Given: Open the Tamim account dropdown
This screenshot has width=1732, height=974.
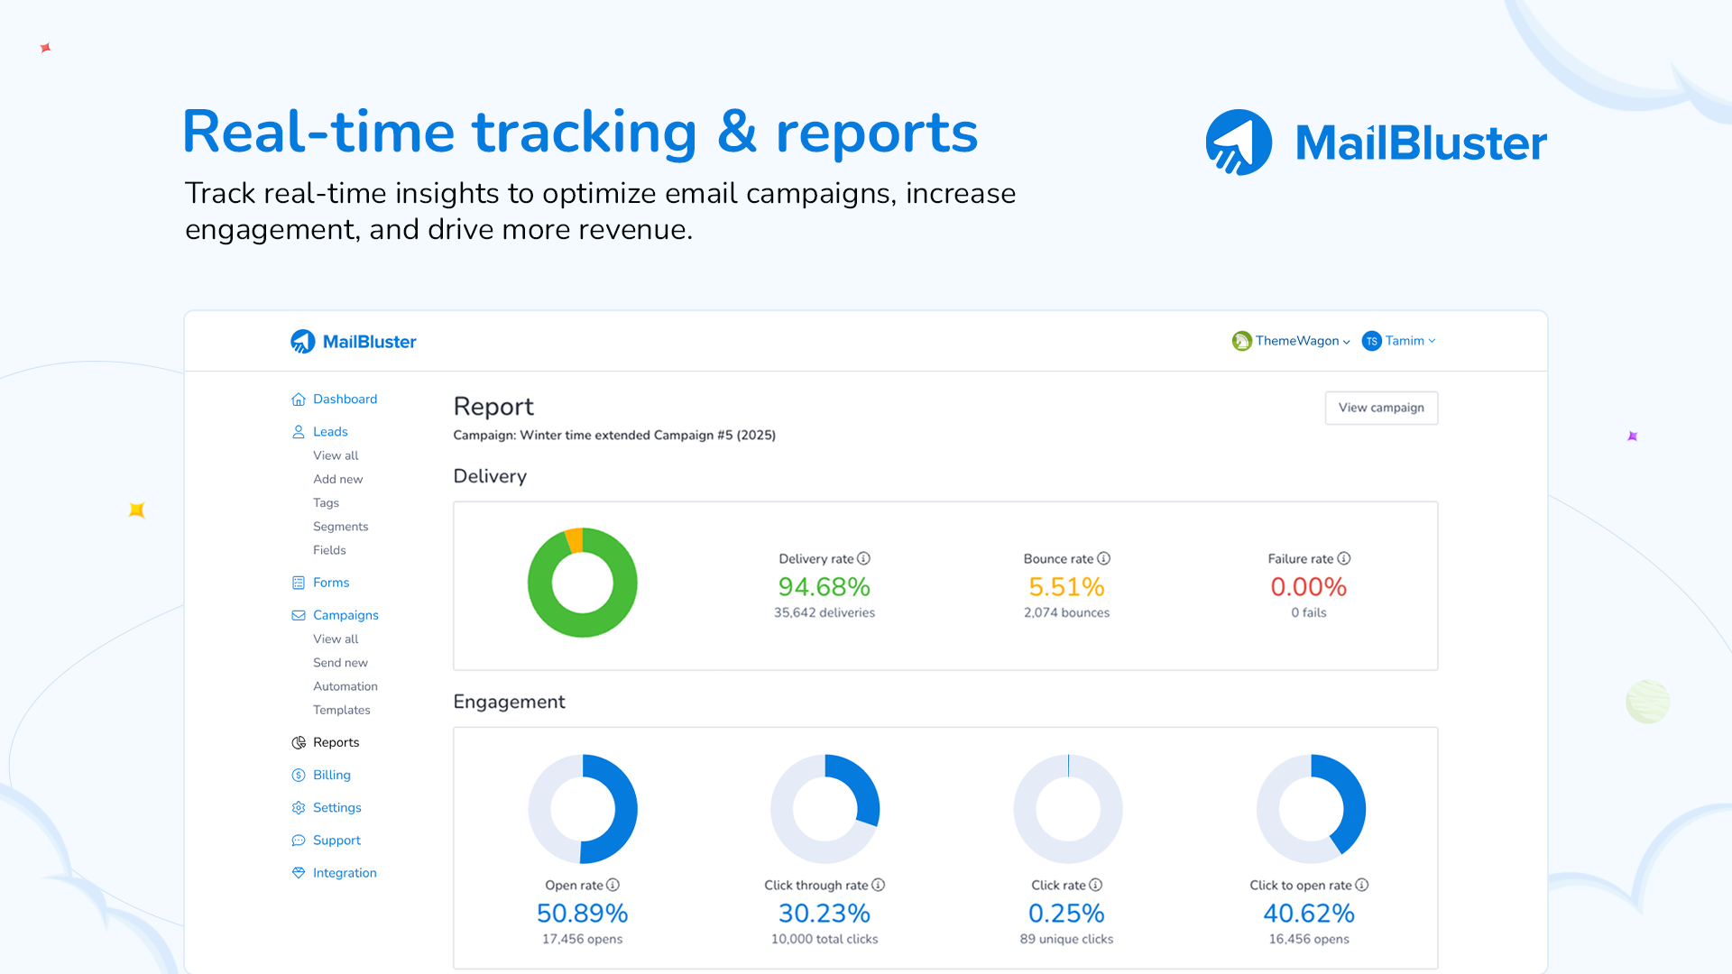Looking at the screenshot, I should [1410, 341].
